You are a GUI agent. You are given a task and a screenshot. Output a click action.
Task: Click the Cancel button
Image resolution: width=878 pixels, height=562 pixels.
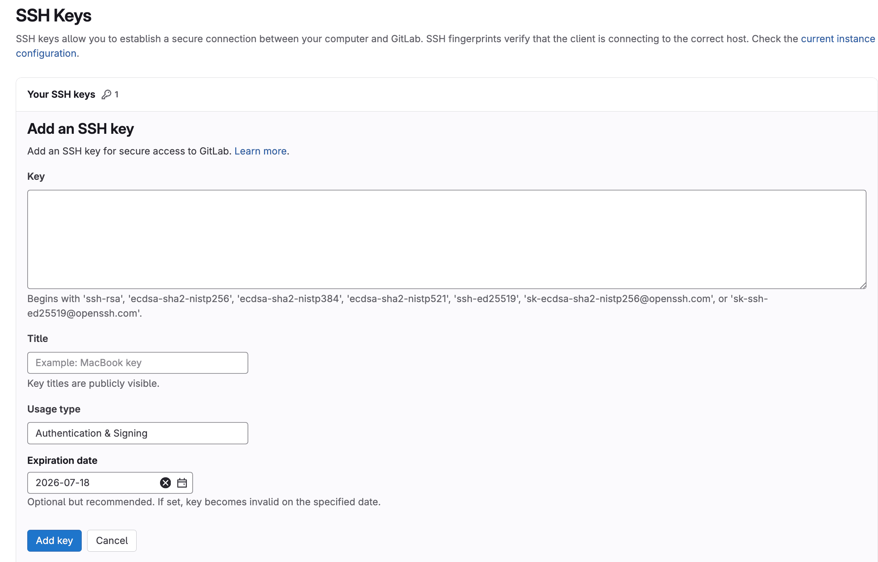click(112, 541)
